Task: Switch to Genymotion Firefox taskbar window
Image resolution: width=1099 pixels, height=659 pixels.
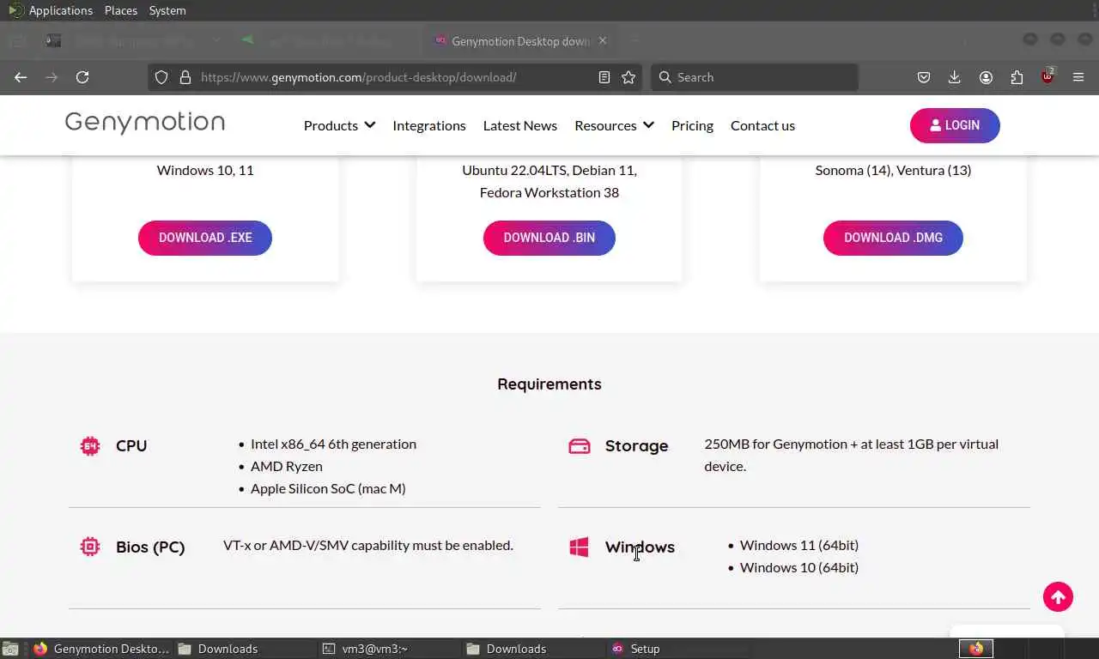Action: pos(101,649)
